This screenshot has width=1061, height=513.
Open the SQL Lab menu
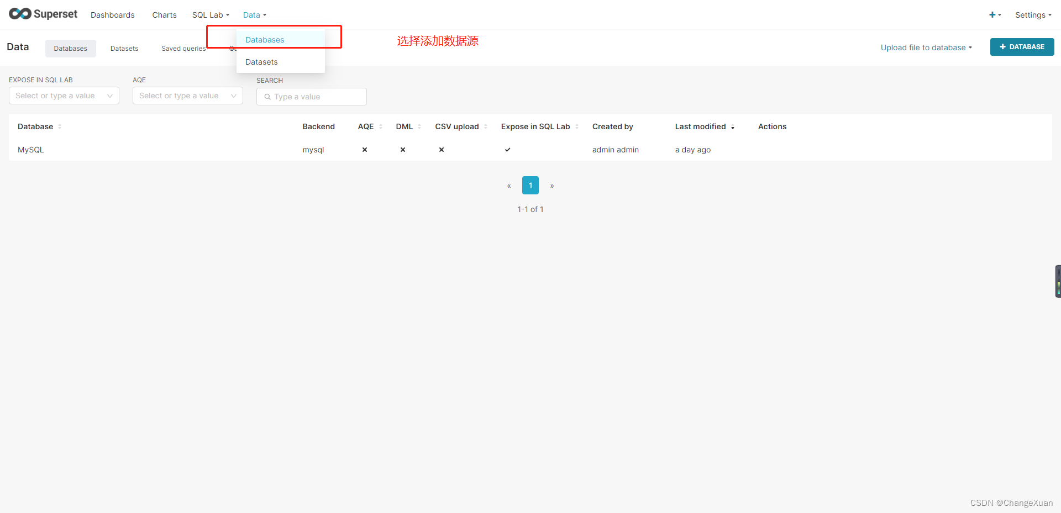[211, 15]
